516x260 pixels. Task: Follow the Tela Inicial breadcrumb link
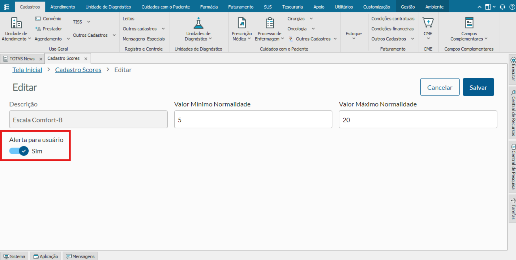click(27, 70)
